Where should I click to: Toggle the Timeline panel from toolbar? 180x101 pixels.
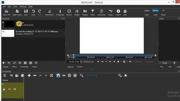(x=85, y=13)
